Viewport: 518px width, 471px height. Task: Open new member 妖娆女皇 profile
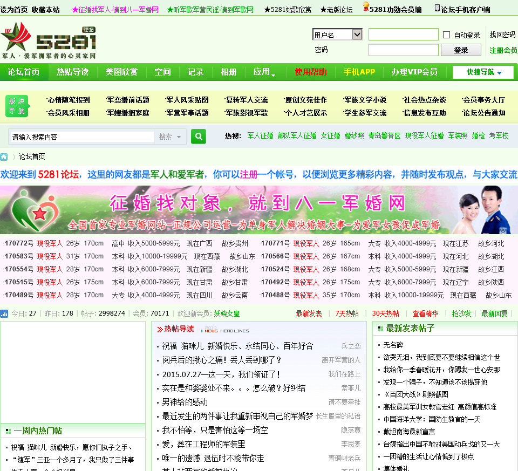pos(227,313)
